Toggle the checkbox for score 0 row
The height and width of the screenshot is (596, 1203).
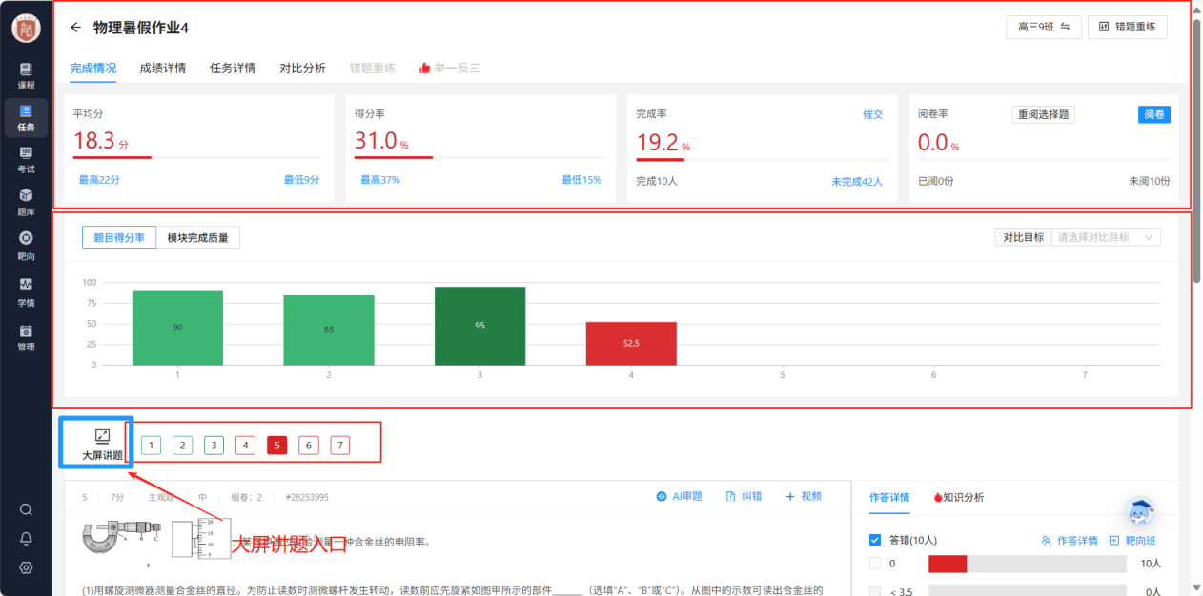point(875,564)
